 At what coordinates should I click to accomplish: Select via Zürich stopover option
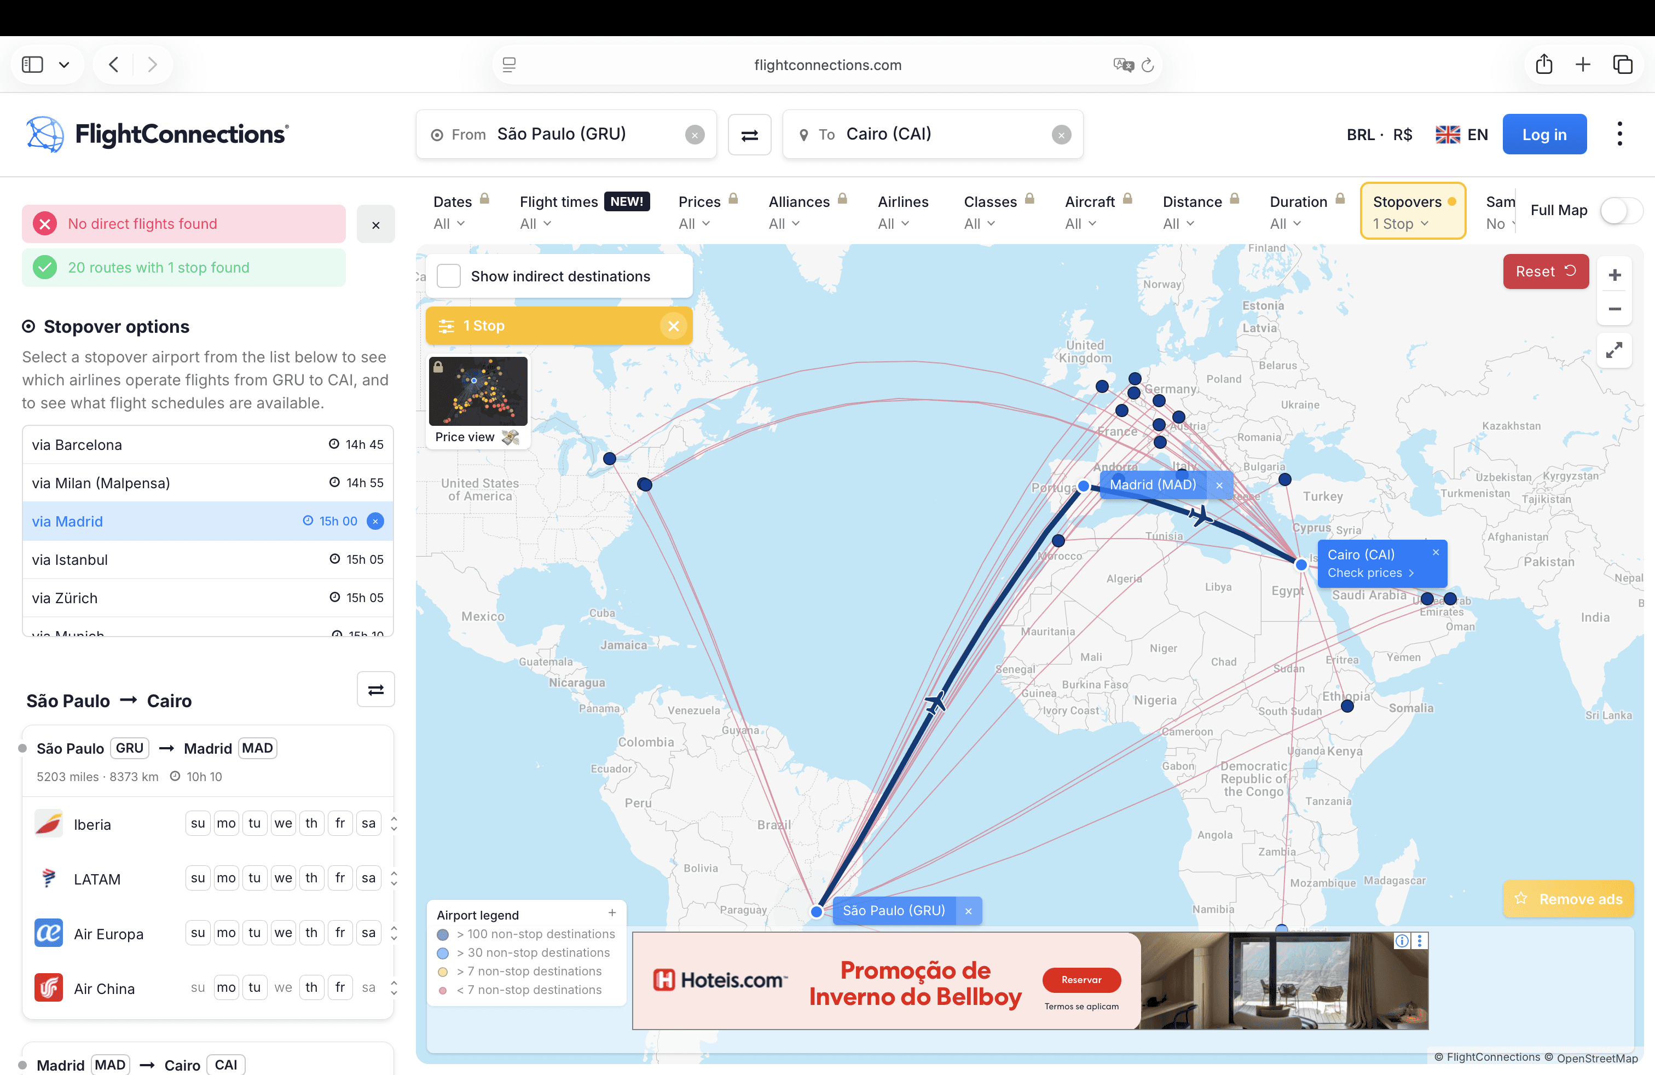coord(208,598)
